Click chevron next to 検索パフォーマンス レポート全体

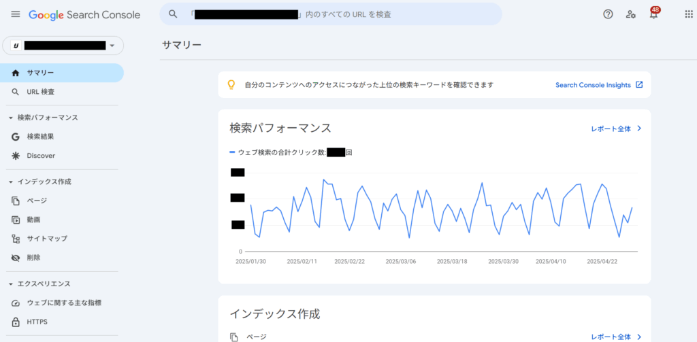pyautogui.click(x=639, y=129)
